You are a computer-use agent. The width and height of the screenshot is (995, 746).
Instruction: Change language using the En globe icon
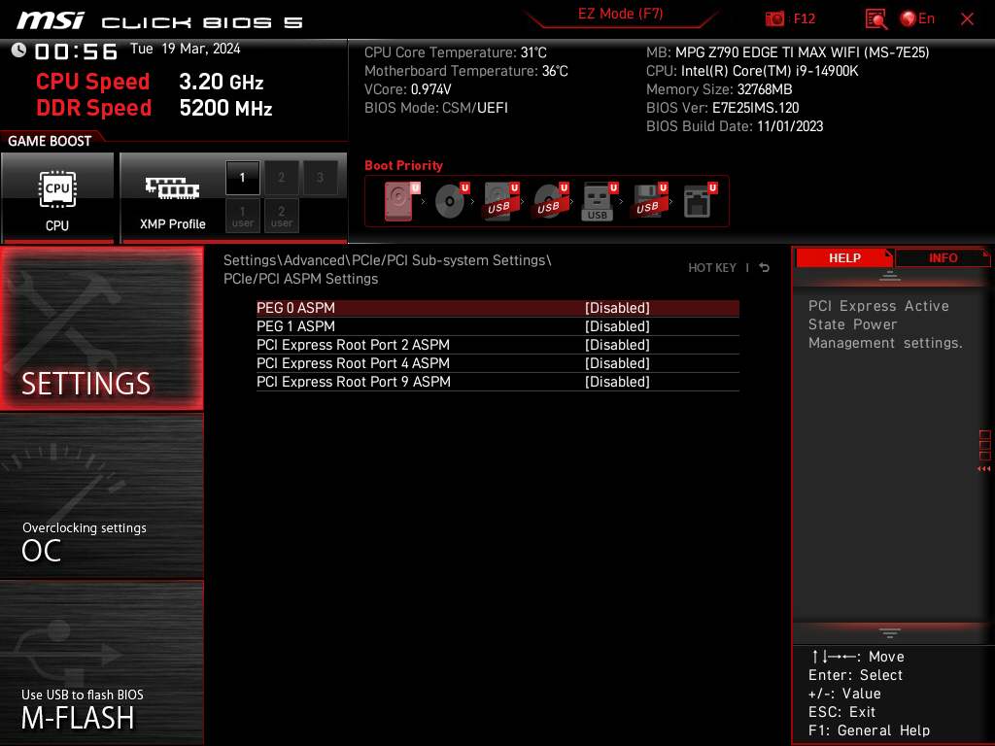pos(917,19)
